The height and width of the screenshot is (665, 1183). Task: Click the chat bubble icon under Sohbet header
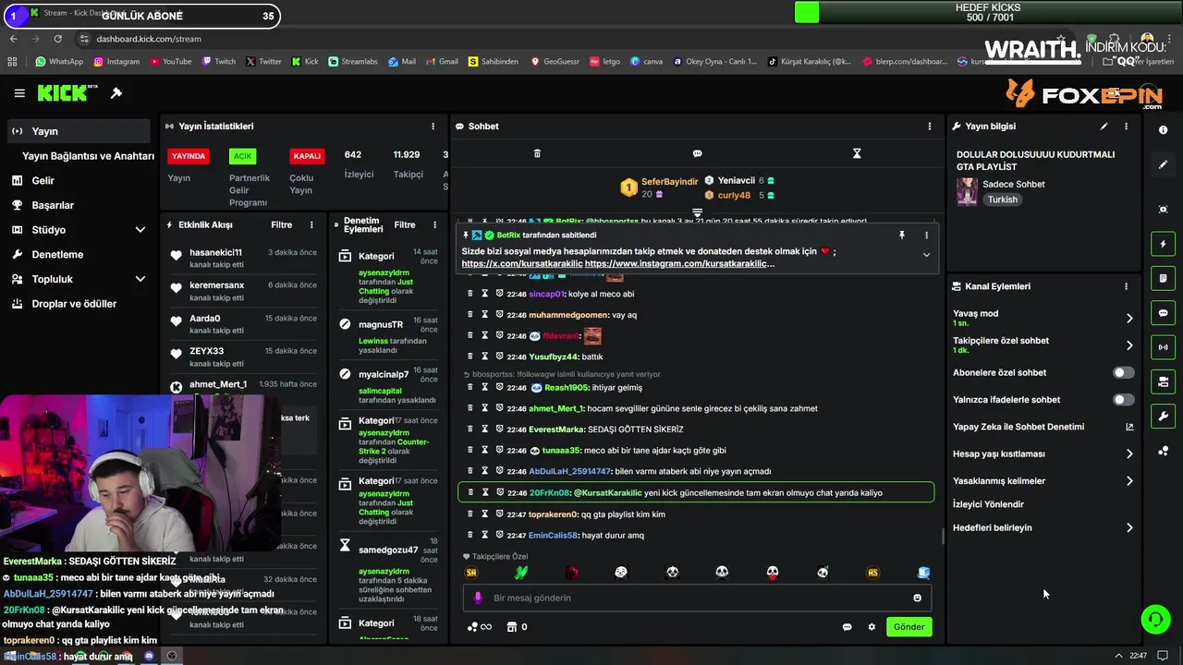[x=697, y=153]
